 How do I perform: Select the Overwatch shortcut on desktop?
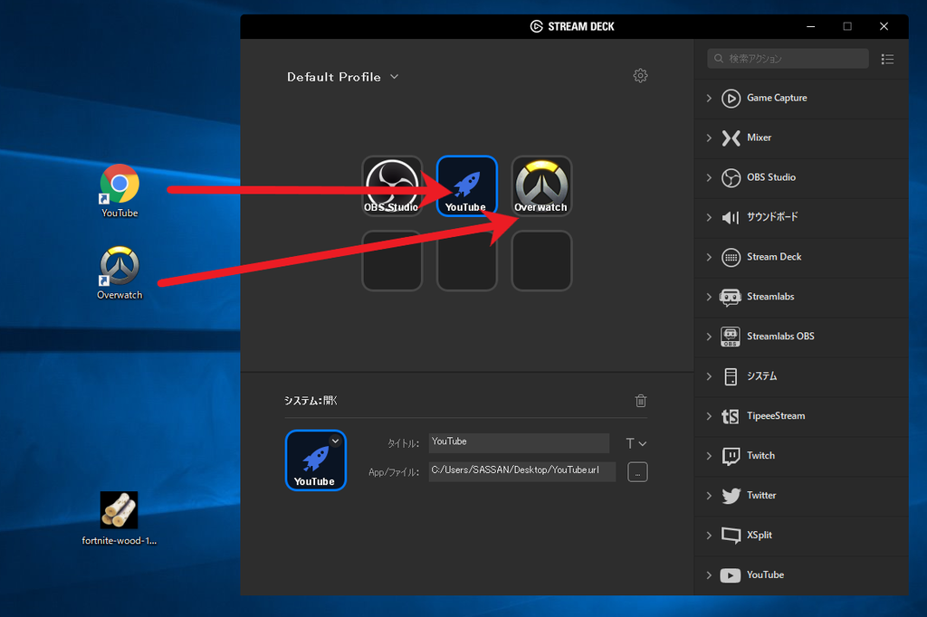[119, 273]
